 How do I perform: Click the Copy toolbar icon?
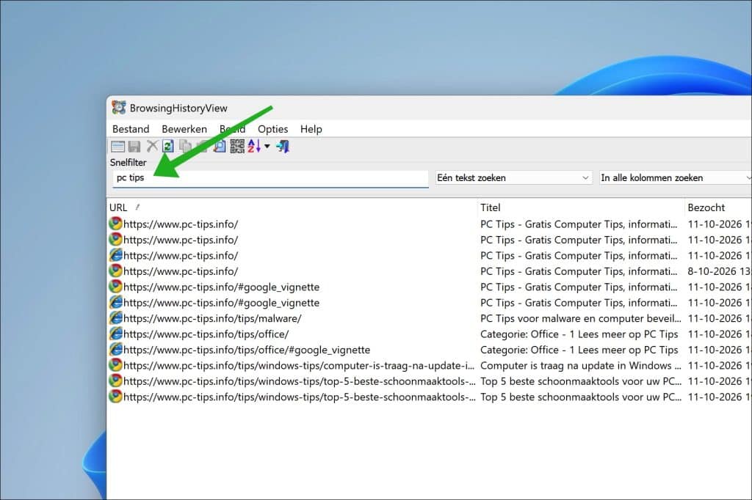coord(185,146)
